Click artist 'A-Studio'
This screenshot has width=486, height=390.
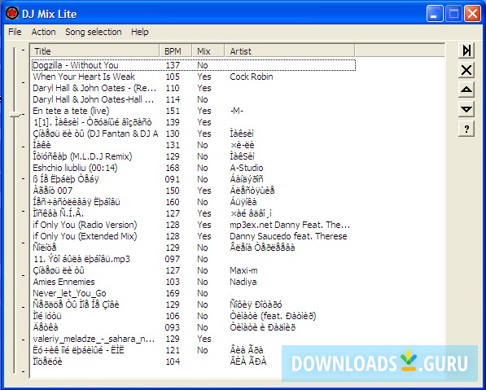point(247,168)
